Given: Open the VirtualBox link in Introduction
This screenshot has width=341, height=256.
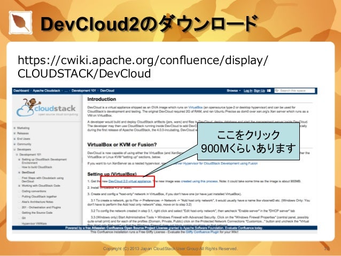Looking at the screenshot, I should (x=195, y=107).
